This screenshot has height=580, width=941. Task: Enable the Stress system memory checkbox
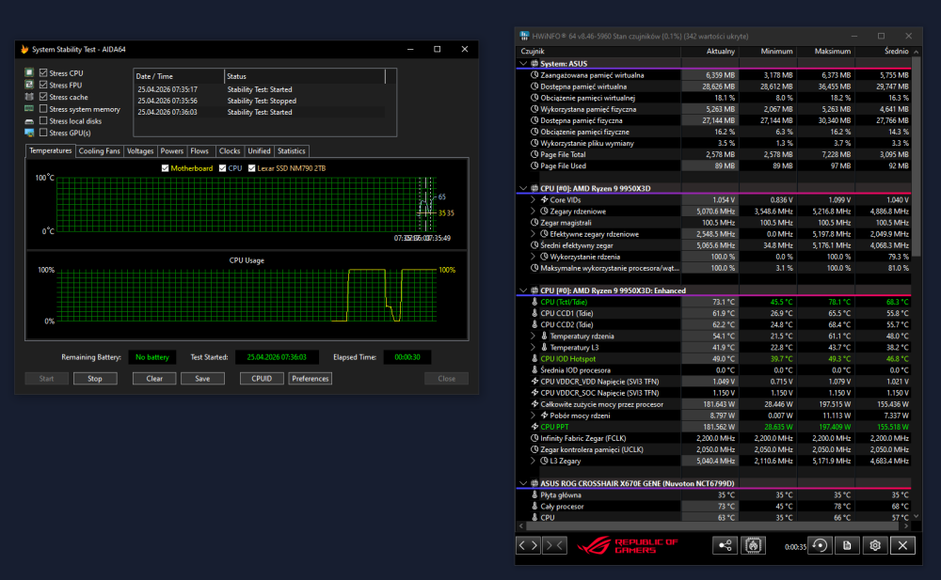pyautogui.click(x=43, y=108)
